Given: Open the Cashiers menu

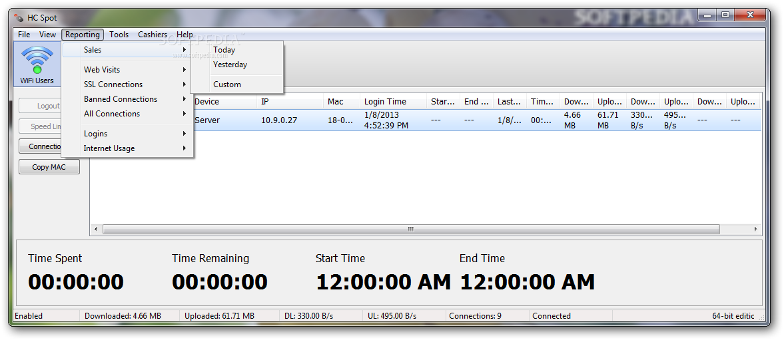Looking at the screenshot, I should 153,35.
